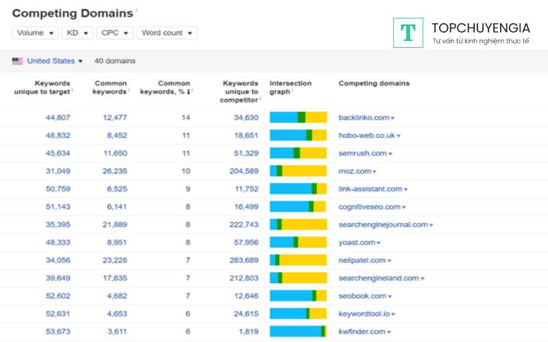Image resolution: width=548 pixels, height=342 pixels.
Task: Click the info icon beside Competing Domains title
Action: click(x=136, y=10)
